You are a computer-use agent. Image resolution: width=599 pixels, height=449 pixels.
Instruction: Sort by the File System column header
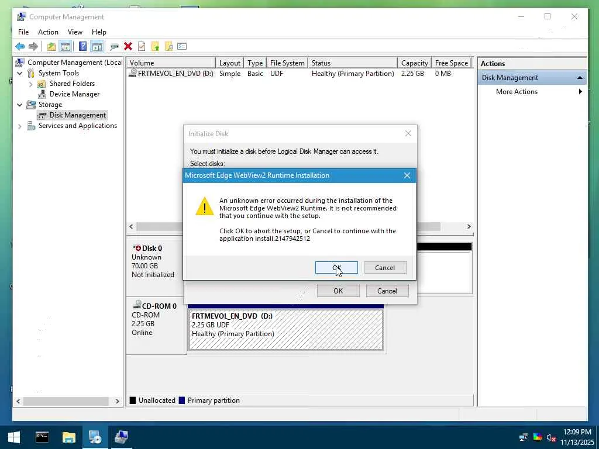[x=287, y=63]
